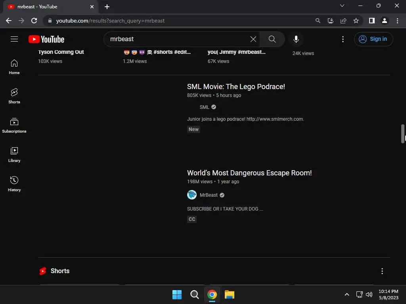Open Windows taskbar search
This screenshot has width=406, height=304.
point(194,294)
